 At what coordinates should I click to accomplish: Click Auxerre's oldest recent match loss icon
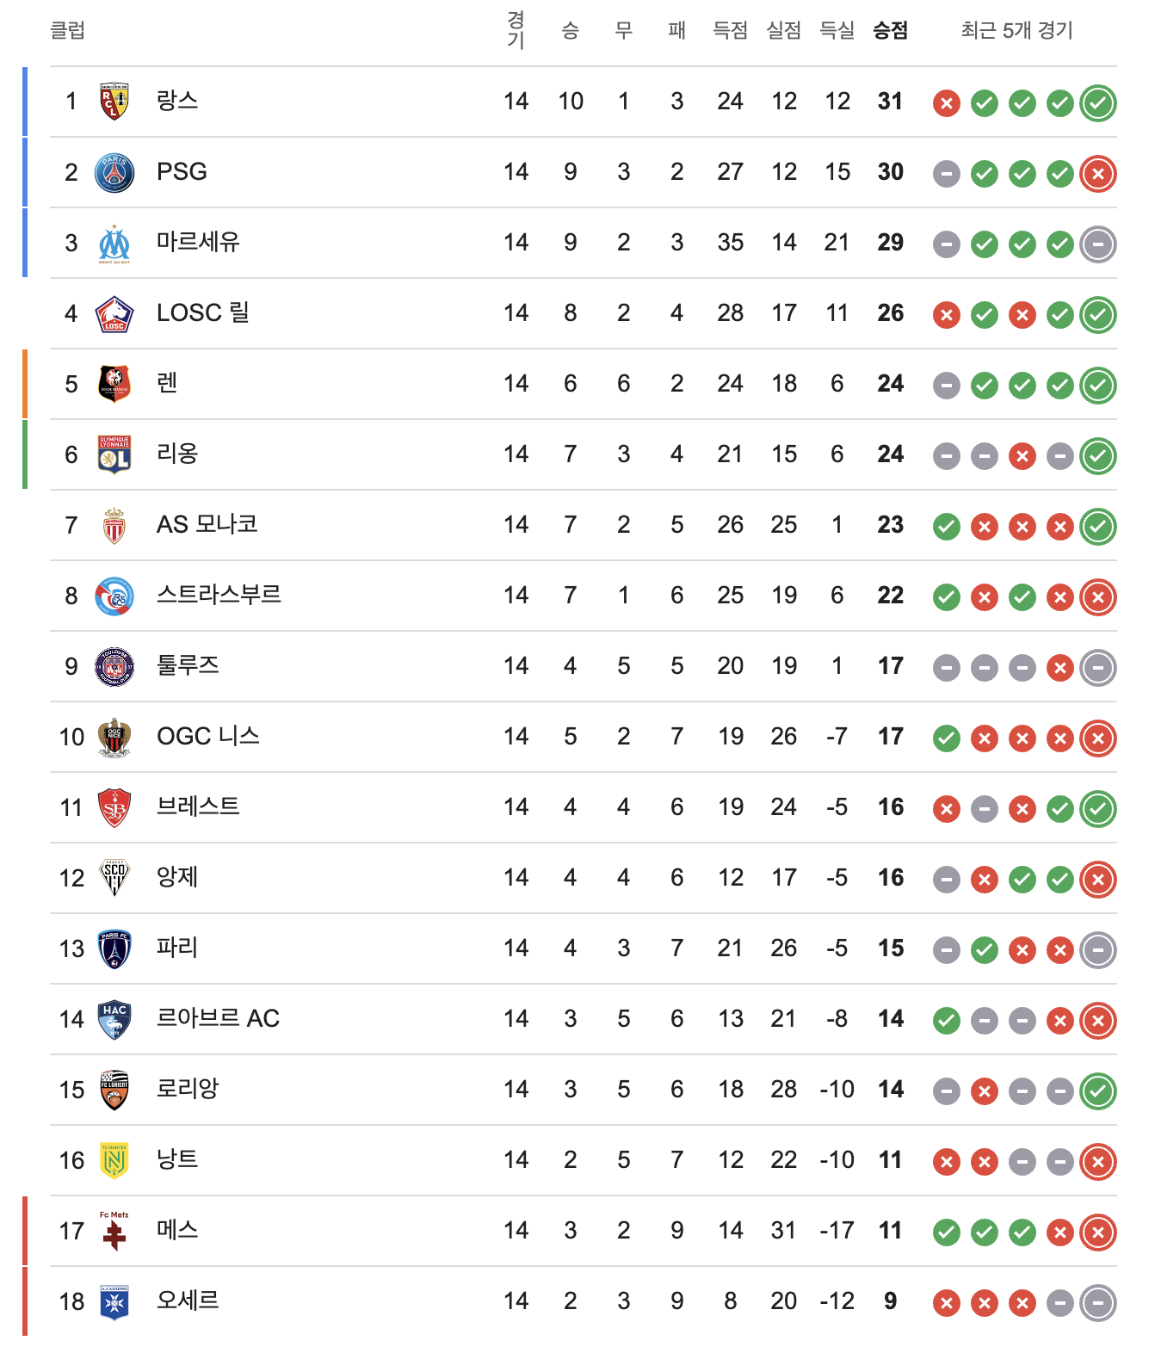[946, 1303]
